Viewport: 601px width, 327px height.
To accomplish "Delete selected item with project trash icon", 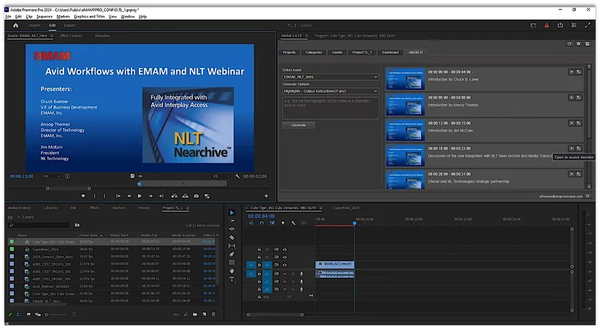I will [214, 314].
